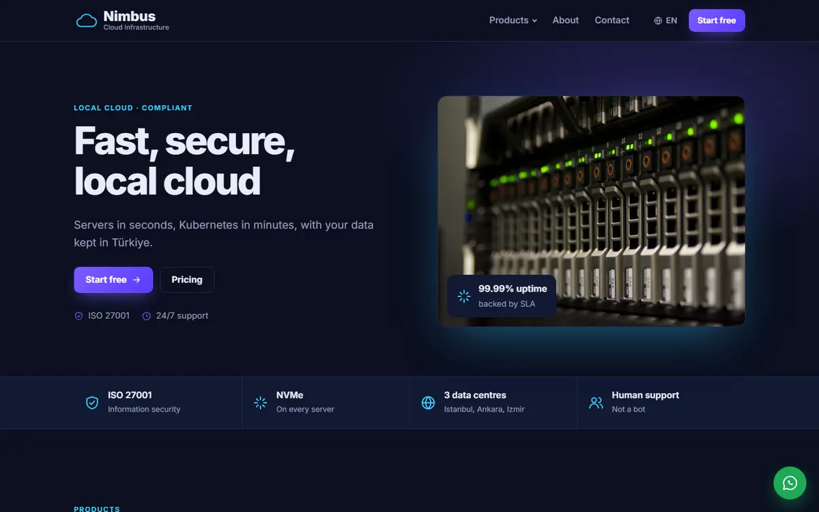The image size is (819, 512).
Task: Click the NVMe heading
Action: (x=290, y=395)
